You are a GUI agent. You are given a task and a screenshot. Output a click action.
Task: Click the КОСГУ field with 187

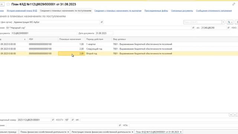[x=68, y=120]
